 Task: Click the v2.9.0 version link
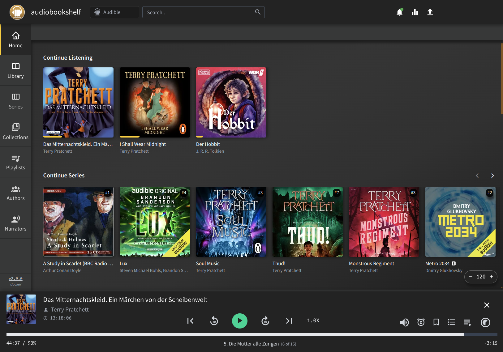[15, 278]
